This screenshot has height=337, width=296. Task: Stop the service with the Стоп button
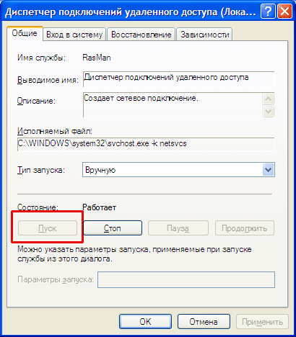click(x=113, y=228)
